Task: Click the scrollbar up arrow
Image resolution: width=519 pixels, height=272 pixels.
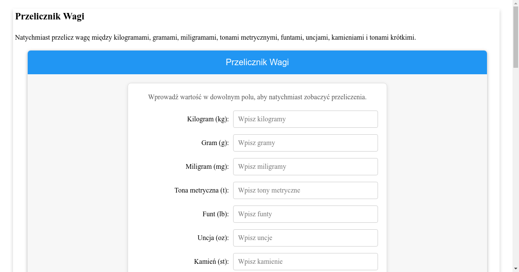Action: tap(516, 3)
